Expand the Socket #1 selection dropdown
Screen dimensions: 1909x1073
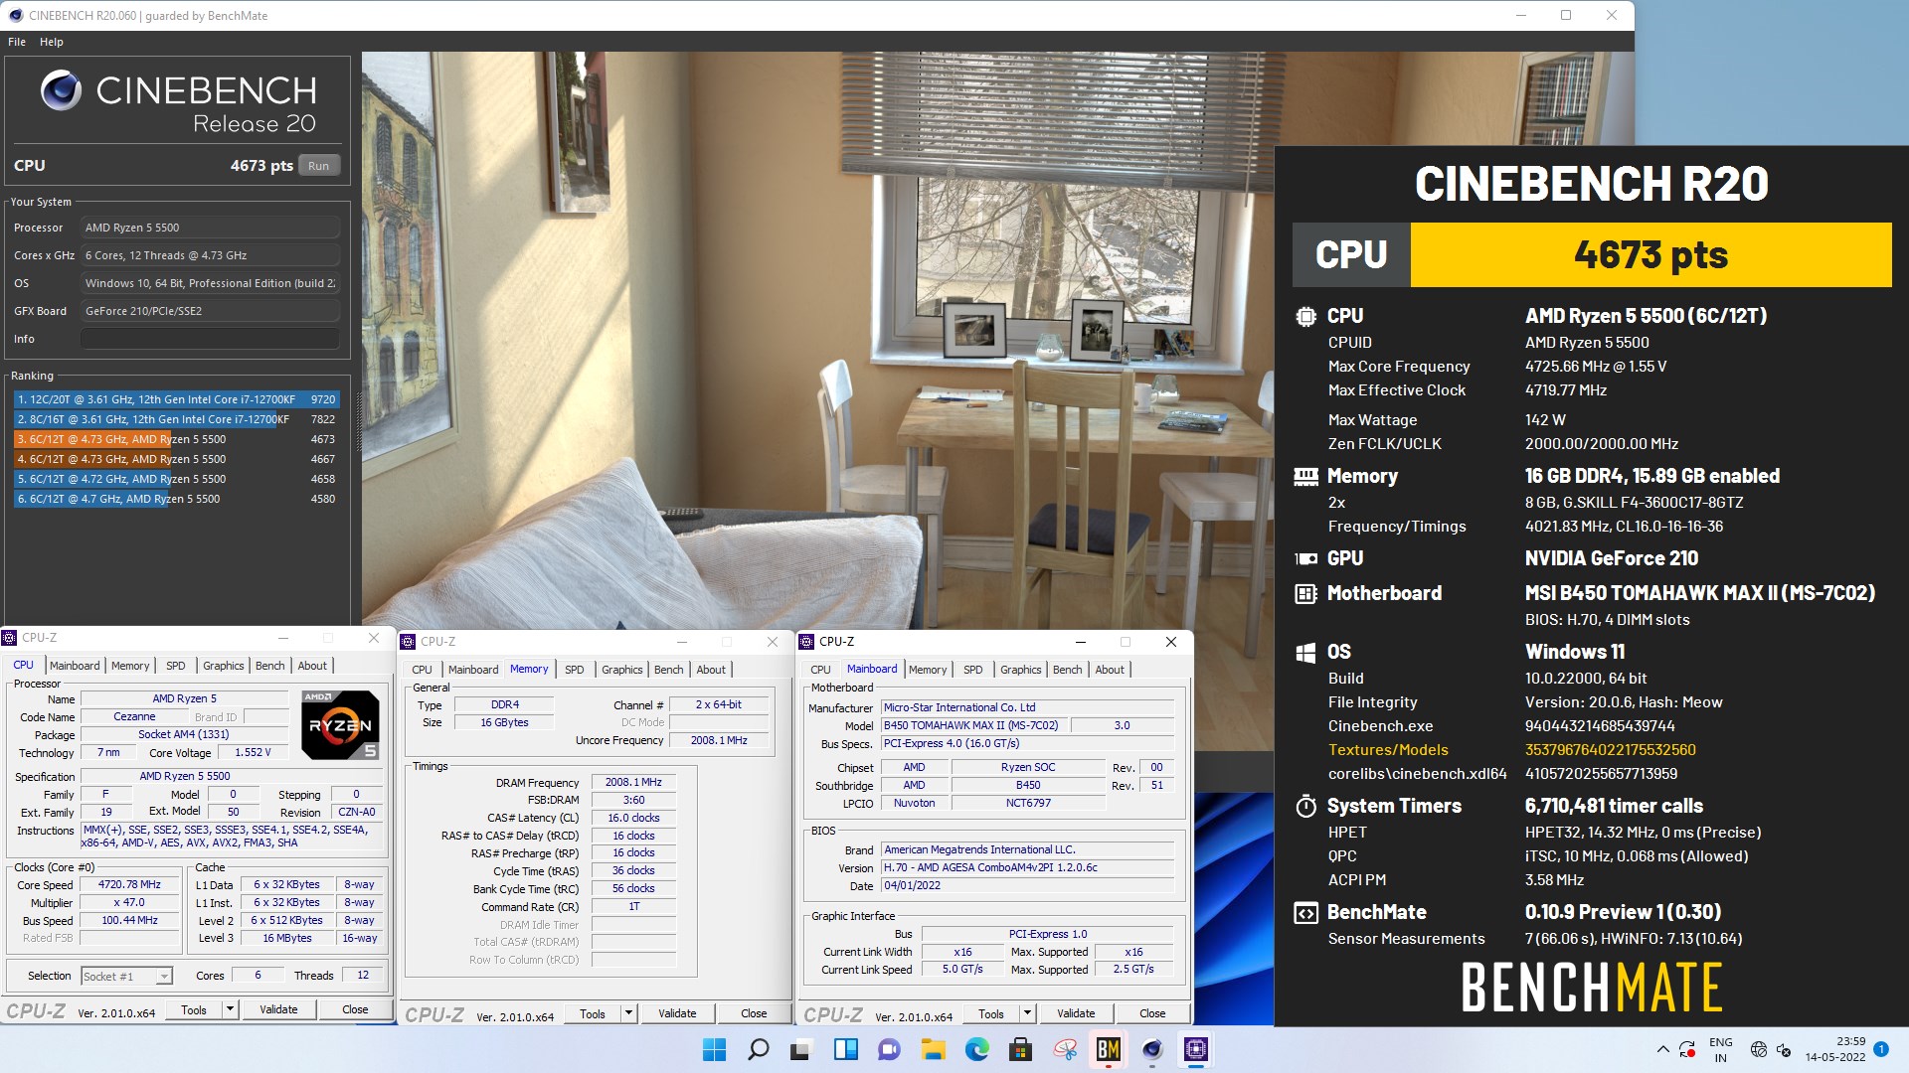(x=165, y=977)
